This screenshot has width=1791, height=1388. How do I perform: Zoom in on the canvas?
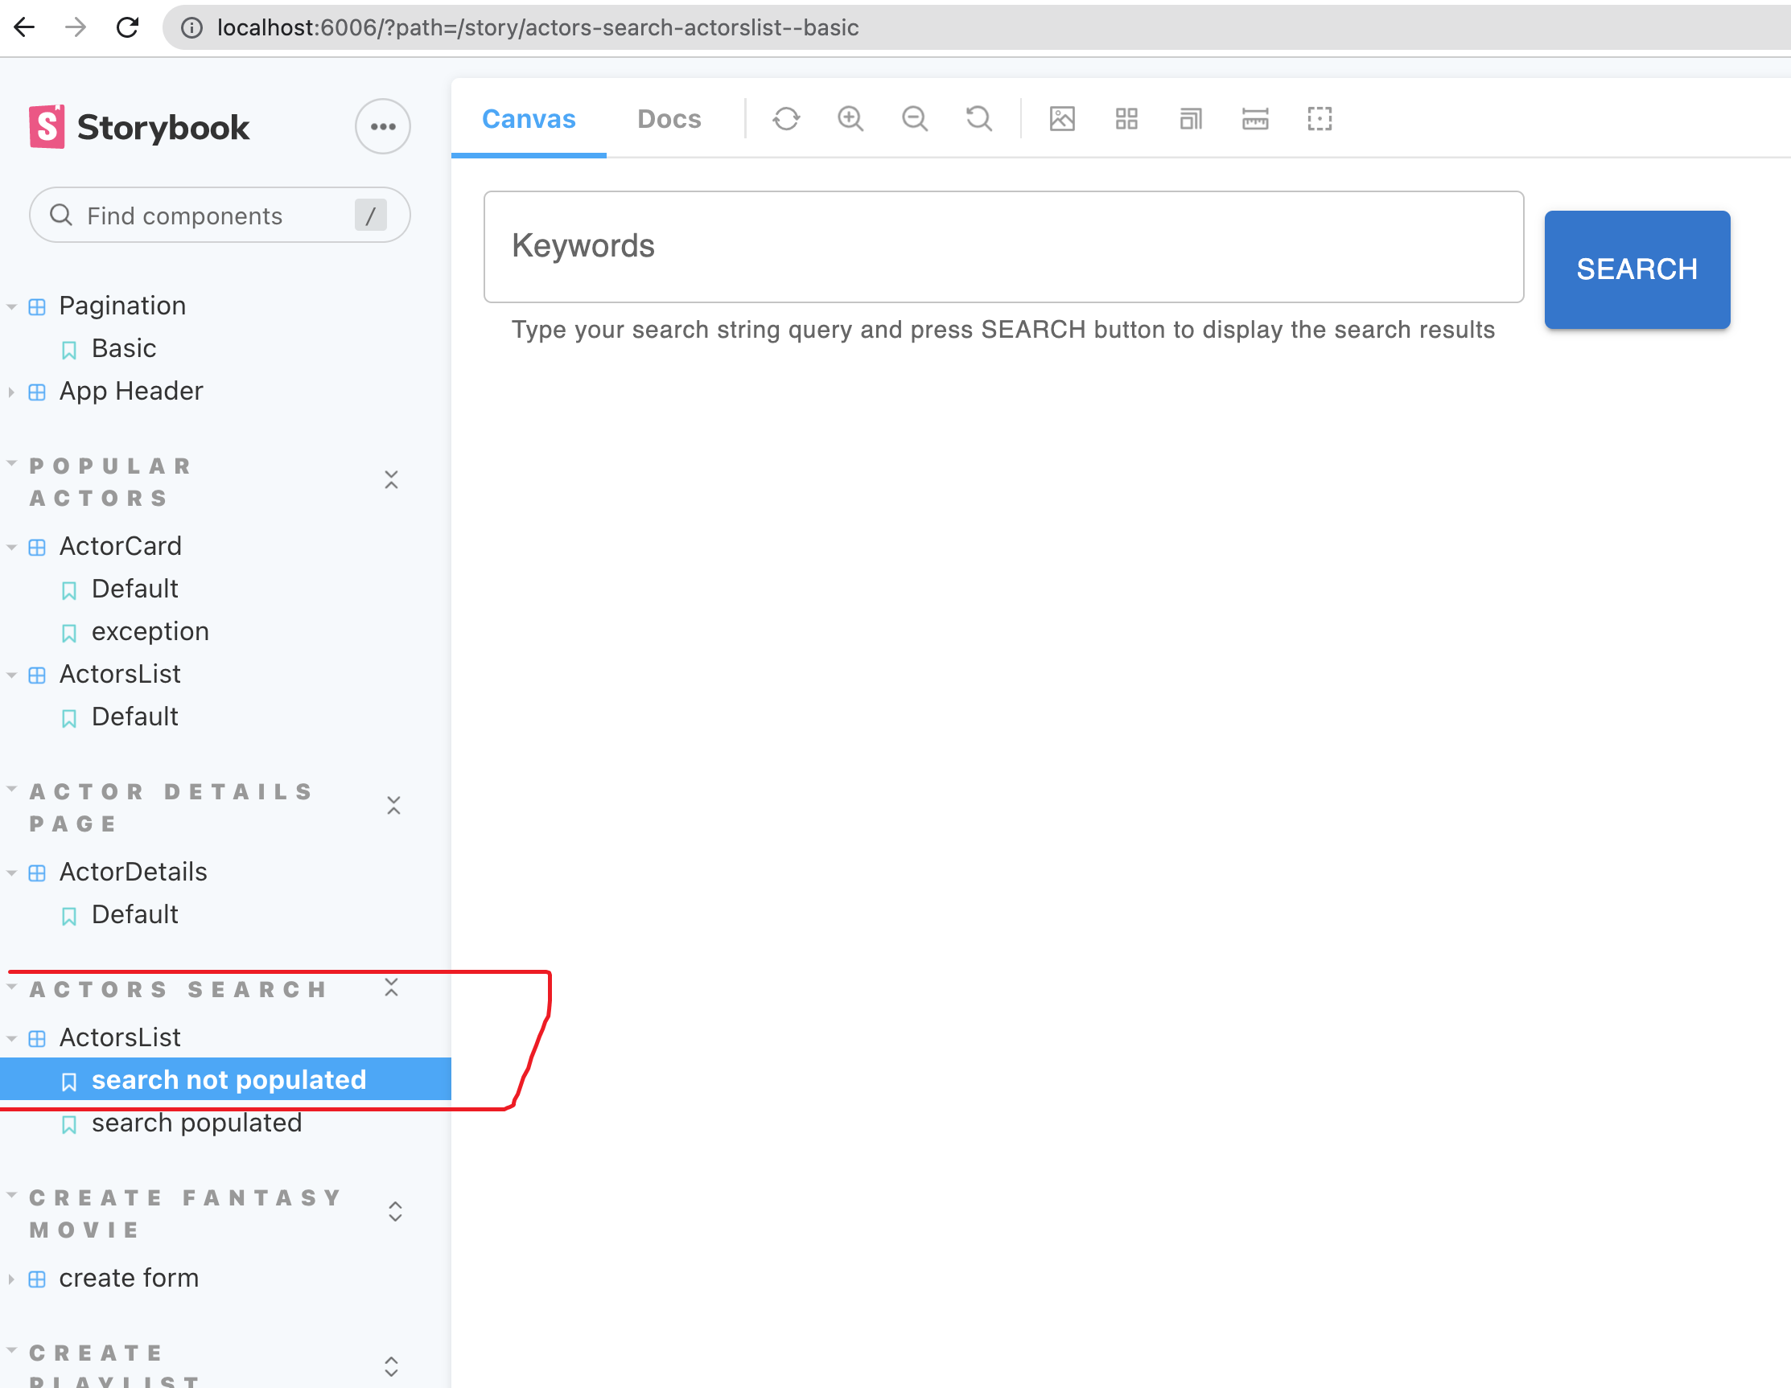[x=850, y=120]
